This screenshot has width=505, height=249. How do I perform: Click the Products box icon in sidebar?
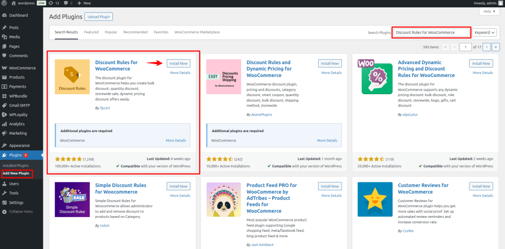click(x=4, y=77)
